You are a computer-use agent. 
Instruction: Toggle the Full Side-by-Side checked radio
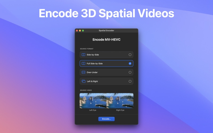point(130,64)
